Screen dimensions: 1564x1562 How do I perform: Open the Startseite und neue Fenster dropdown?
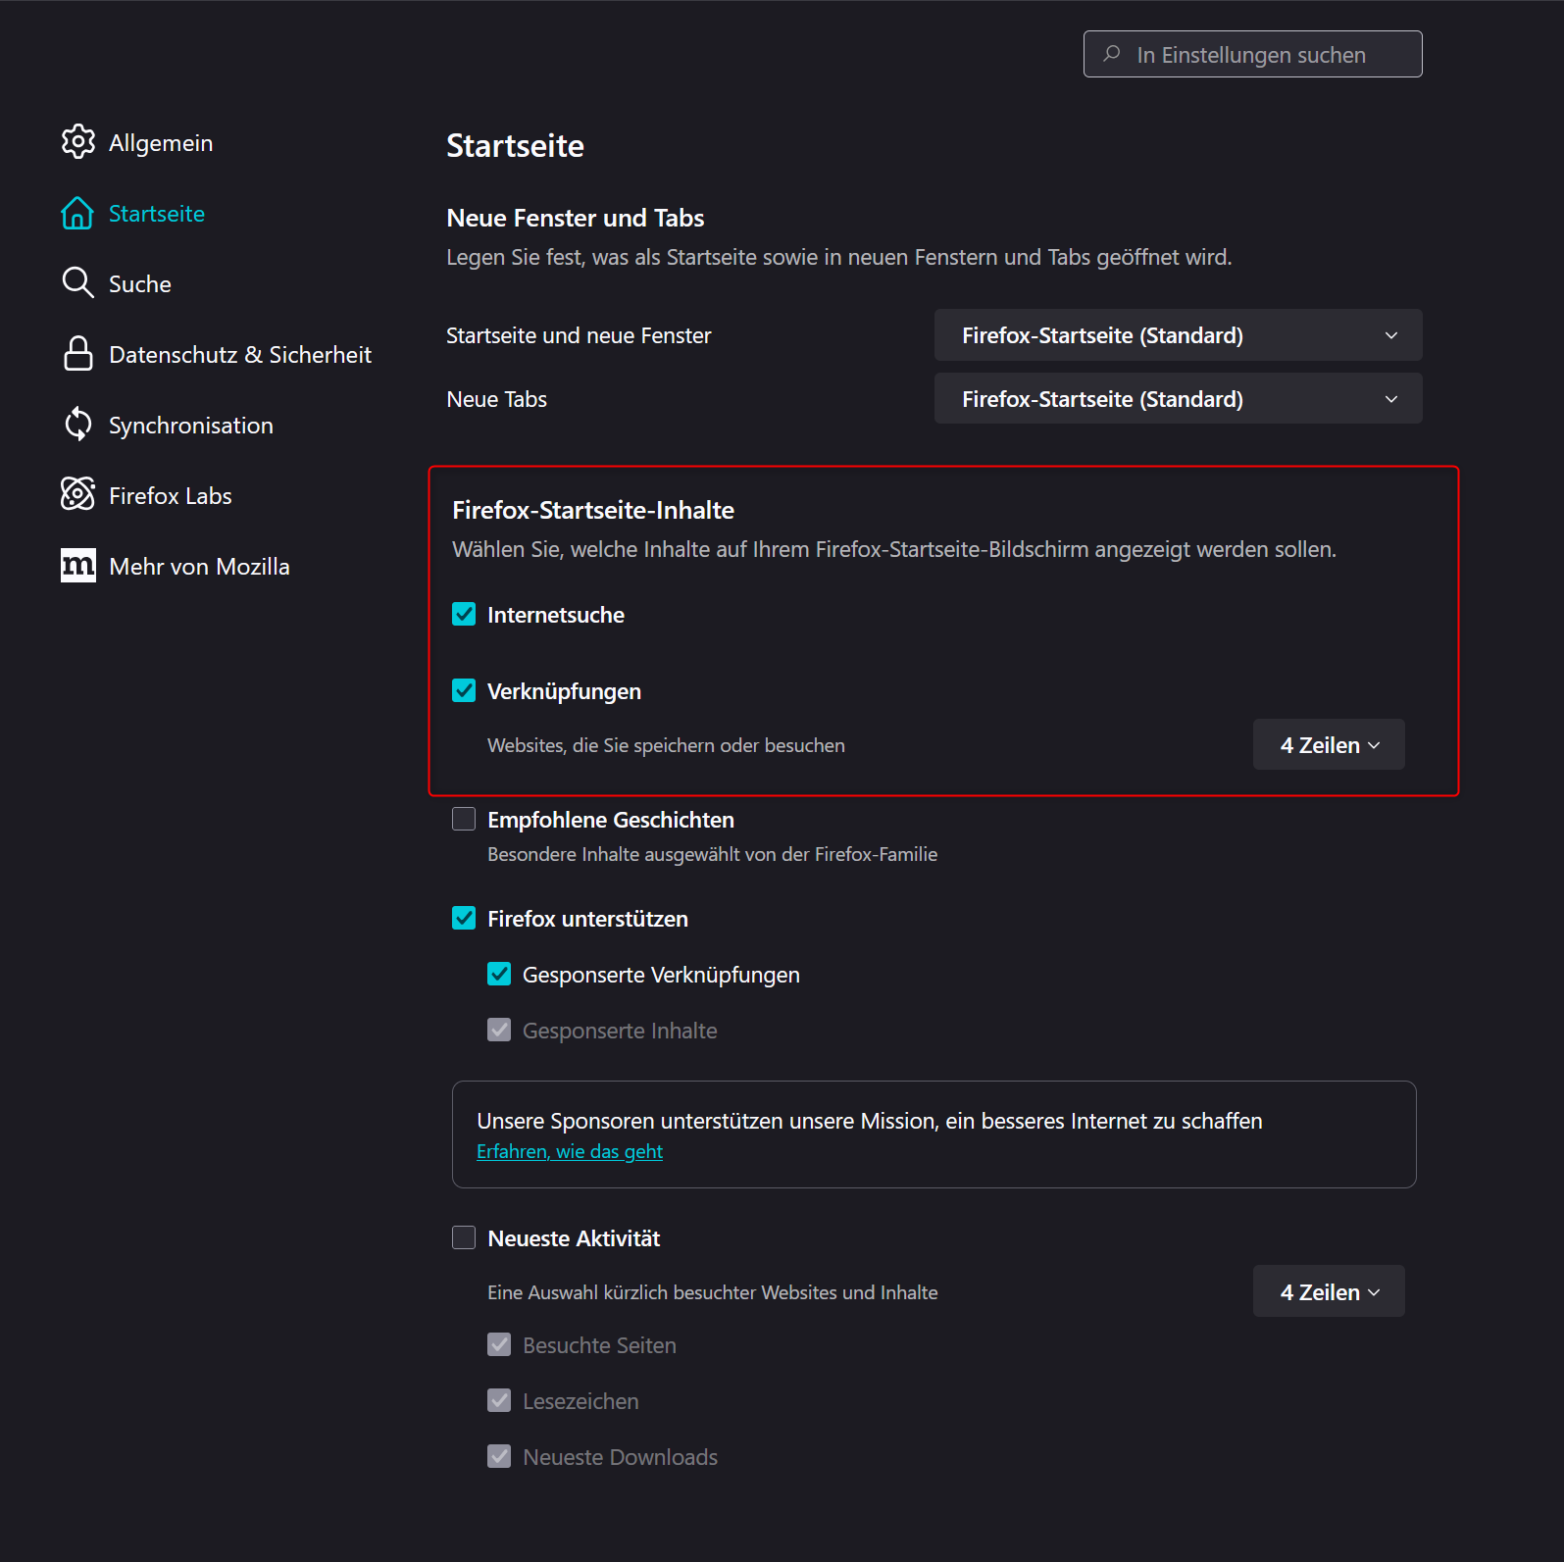1178,335
